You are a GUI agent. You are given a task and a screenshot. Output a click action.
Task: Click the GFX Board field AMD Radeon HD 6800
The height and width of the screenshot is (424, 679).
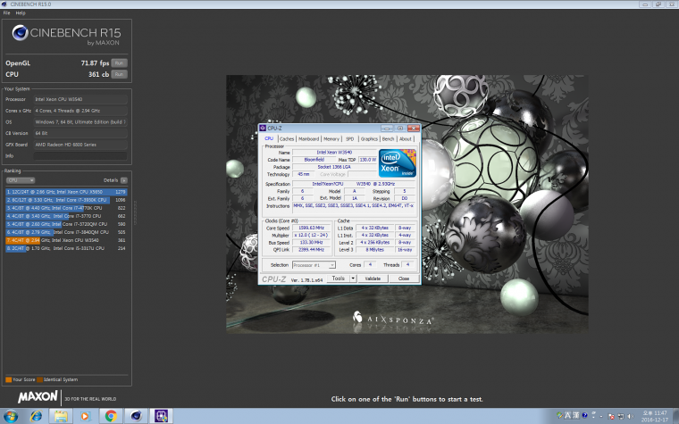pos(80,145)
